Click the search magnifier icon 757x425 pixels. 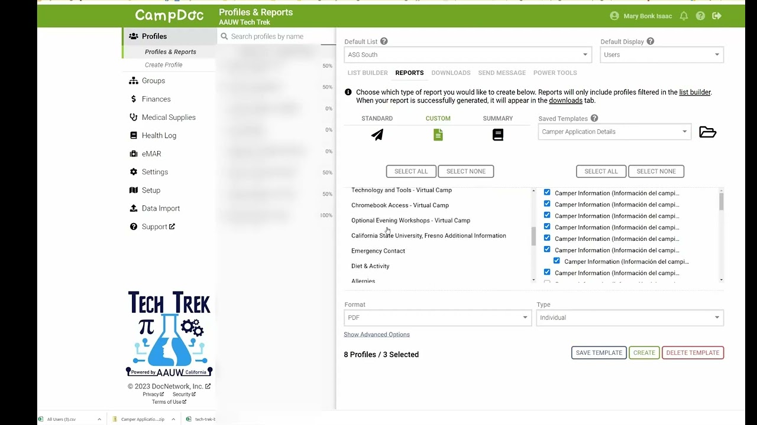224,37
